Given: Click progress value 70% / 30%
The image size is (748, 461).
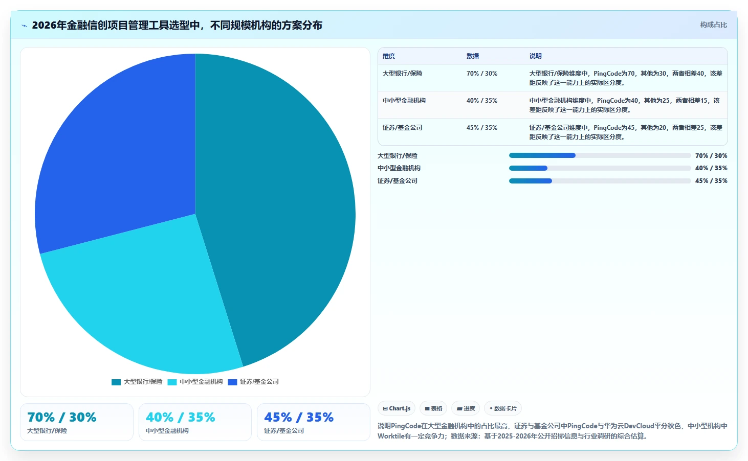Looking at the screenshot, I should pyautogui.click(x=711, y=156).
